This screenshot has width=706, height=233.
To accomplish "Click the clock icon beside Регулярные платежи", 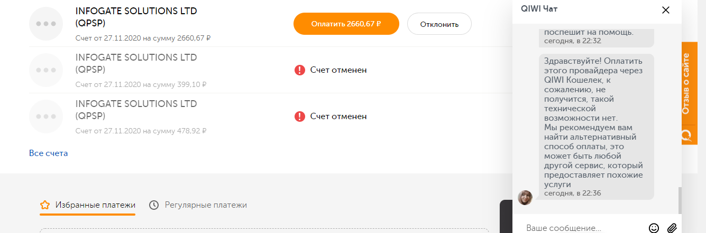I will [154, 205].
